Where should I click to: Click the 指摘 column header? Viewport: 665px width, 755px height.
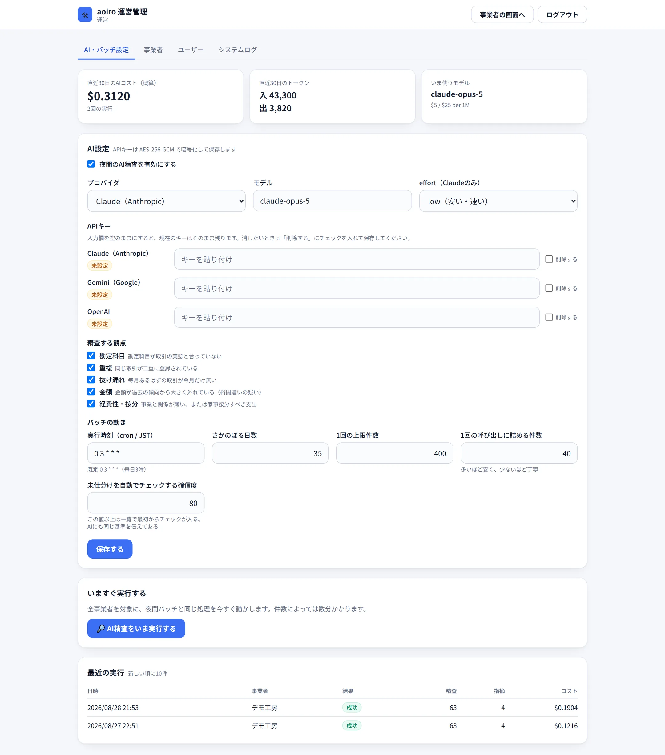(499, 691)
